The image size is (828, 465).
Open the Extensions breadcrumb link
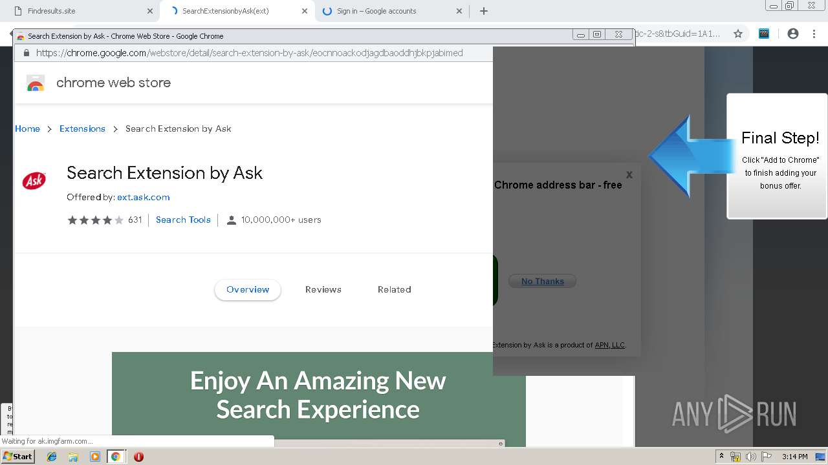coord(82,129)
